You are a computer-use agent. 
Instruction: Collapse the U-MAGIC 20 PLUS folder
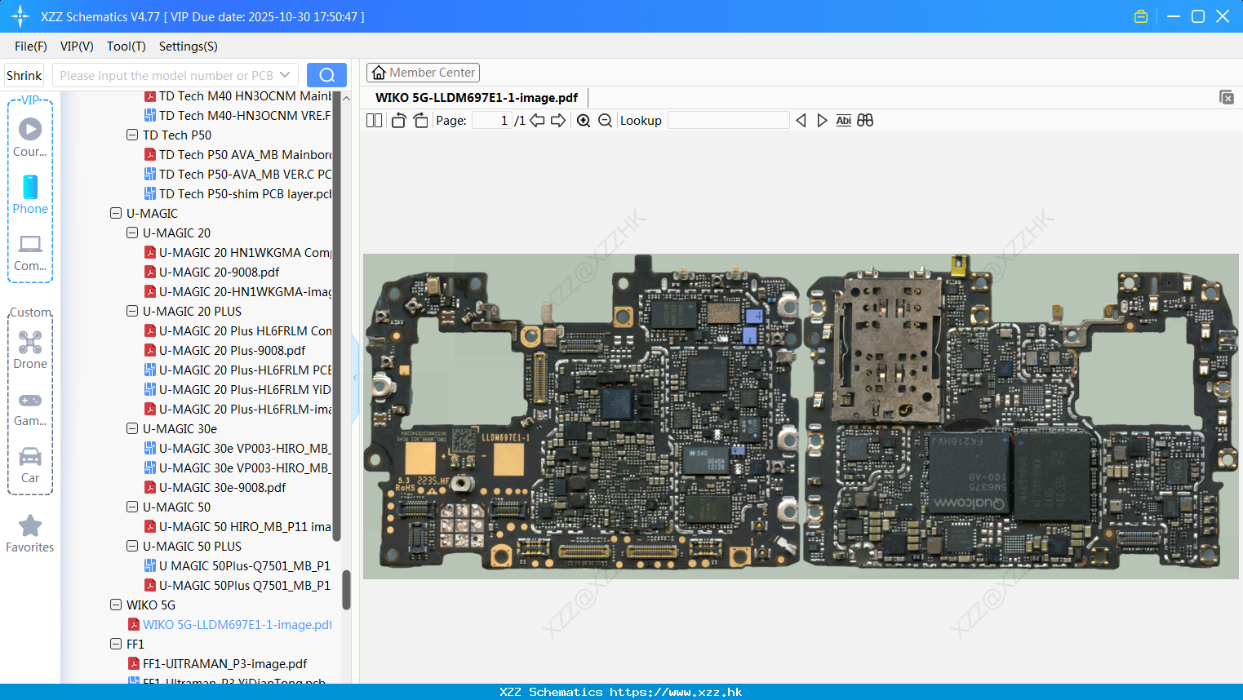tap(132, 312)
